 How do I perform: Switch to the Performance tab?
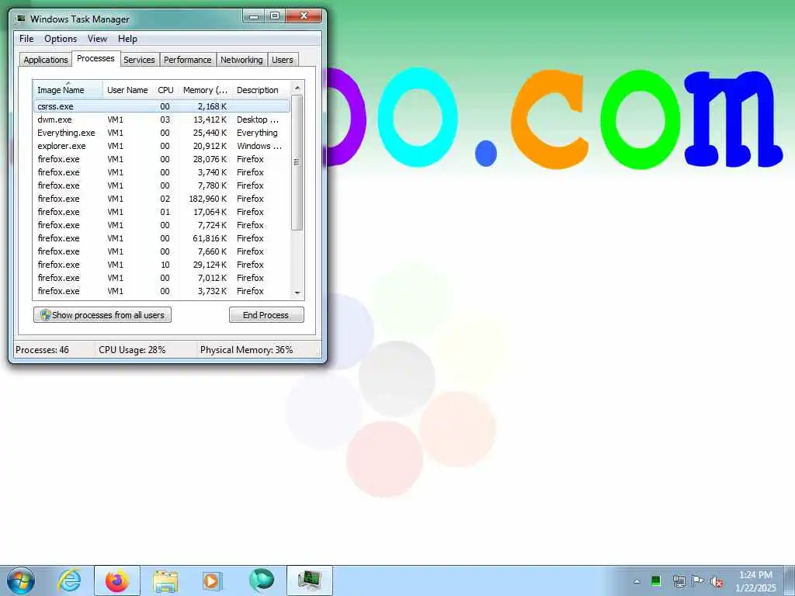[188, 59]
